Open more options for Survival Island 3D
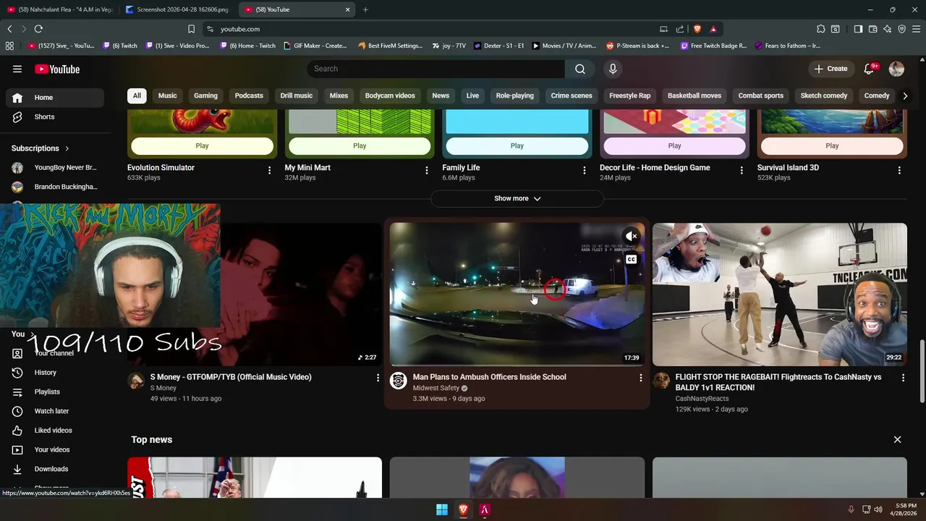 coord(899,170)
